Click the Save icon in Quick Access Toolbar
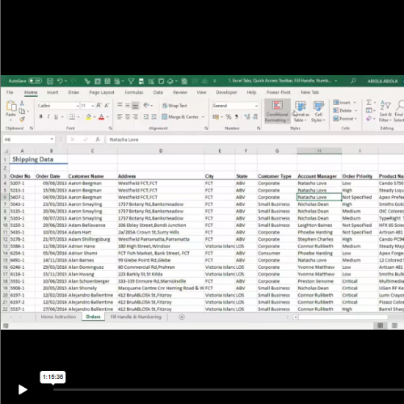Viewport: 404px width, 404px height. [50, 81]
